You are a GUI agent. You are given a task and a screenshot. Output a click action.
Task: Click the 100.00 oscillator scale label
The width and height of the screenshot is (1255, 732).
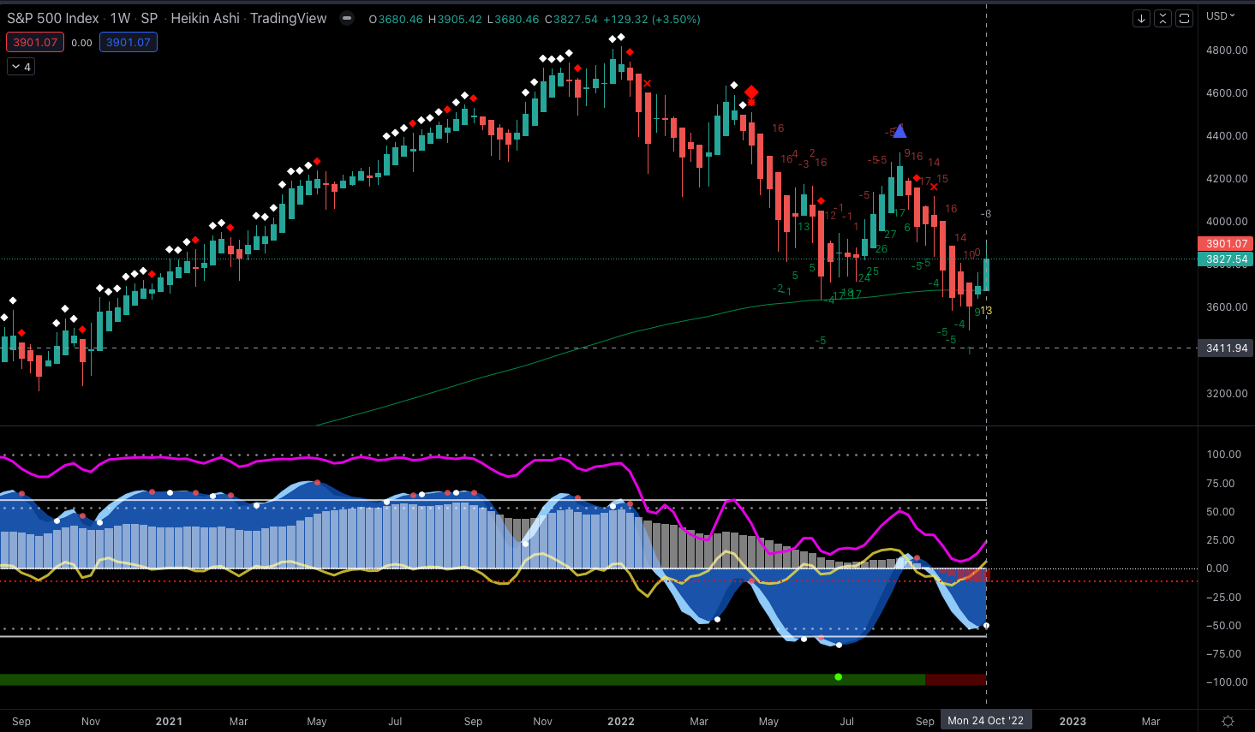click(1224, 455)
